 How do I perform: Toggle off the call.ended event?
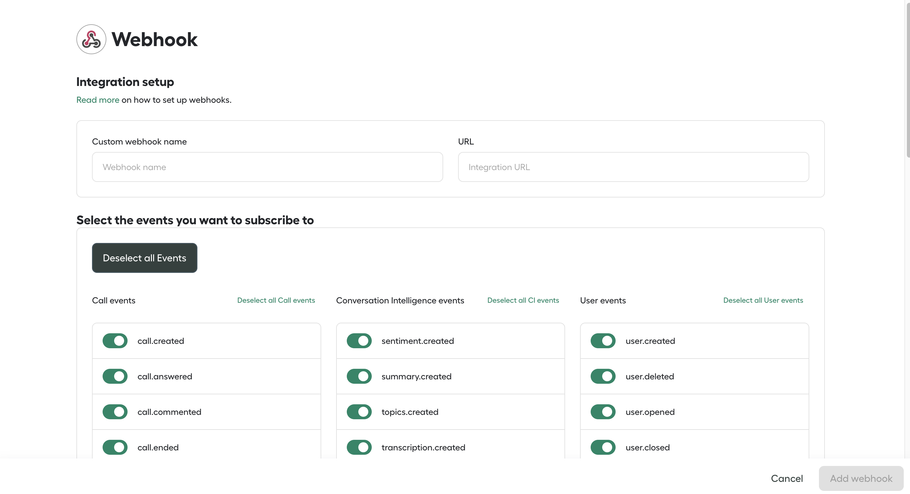point(114,447)
